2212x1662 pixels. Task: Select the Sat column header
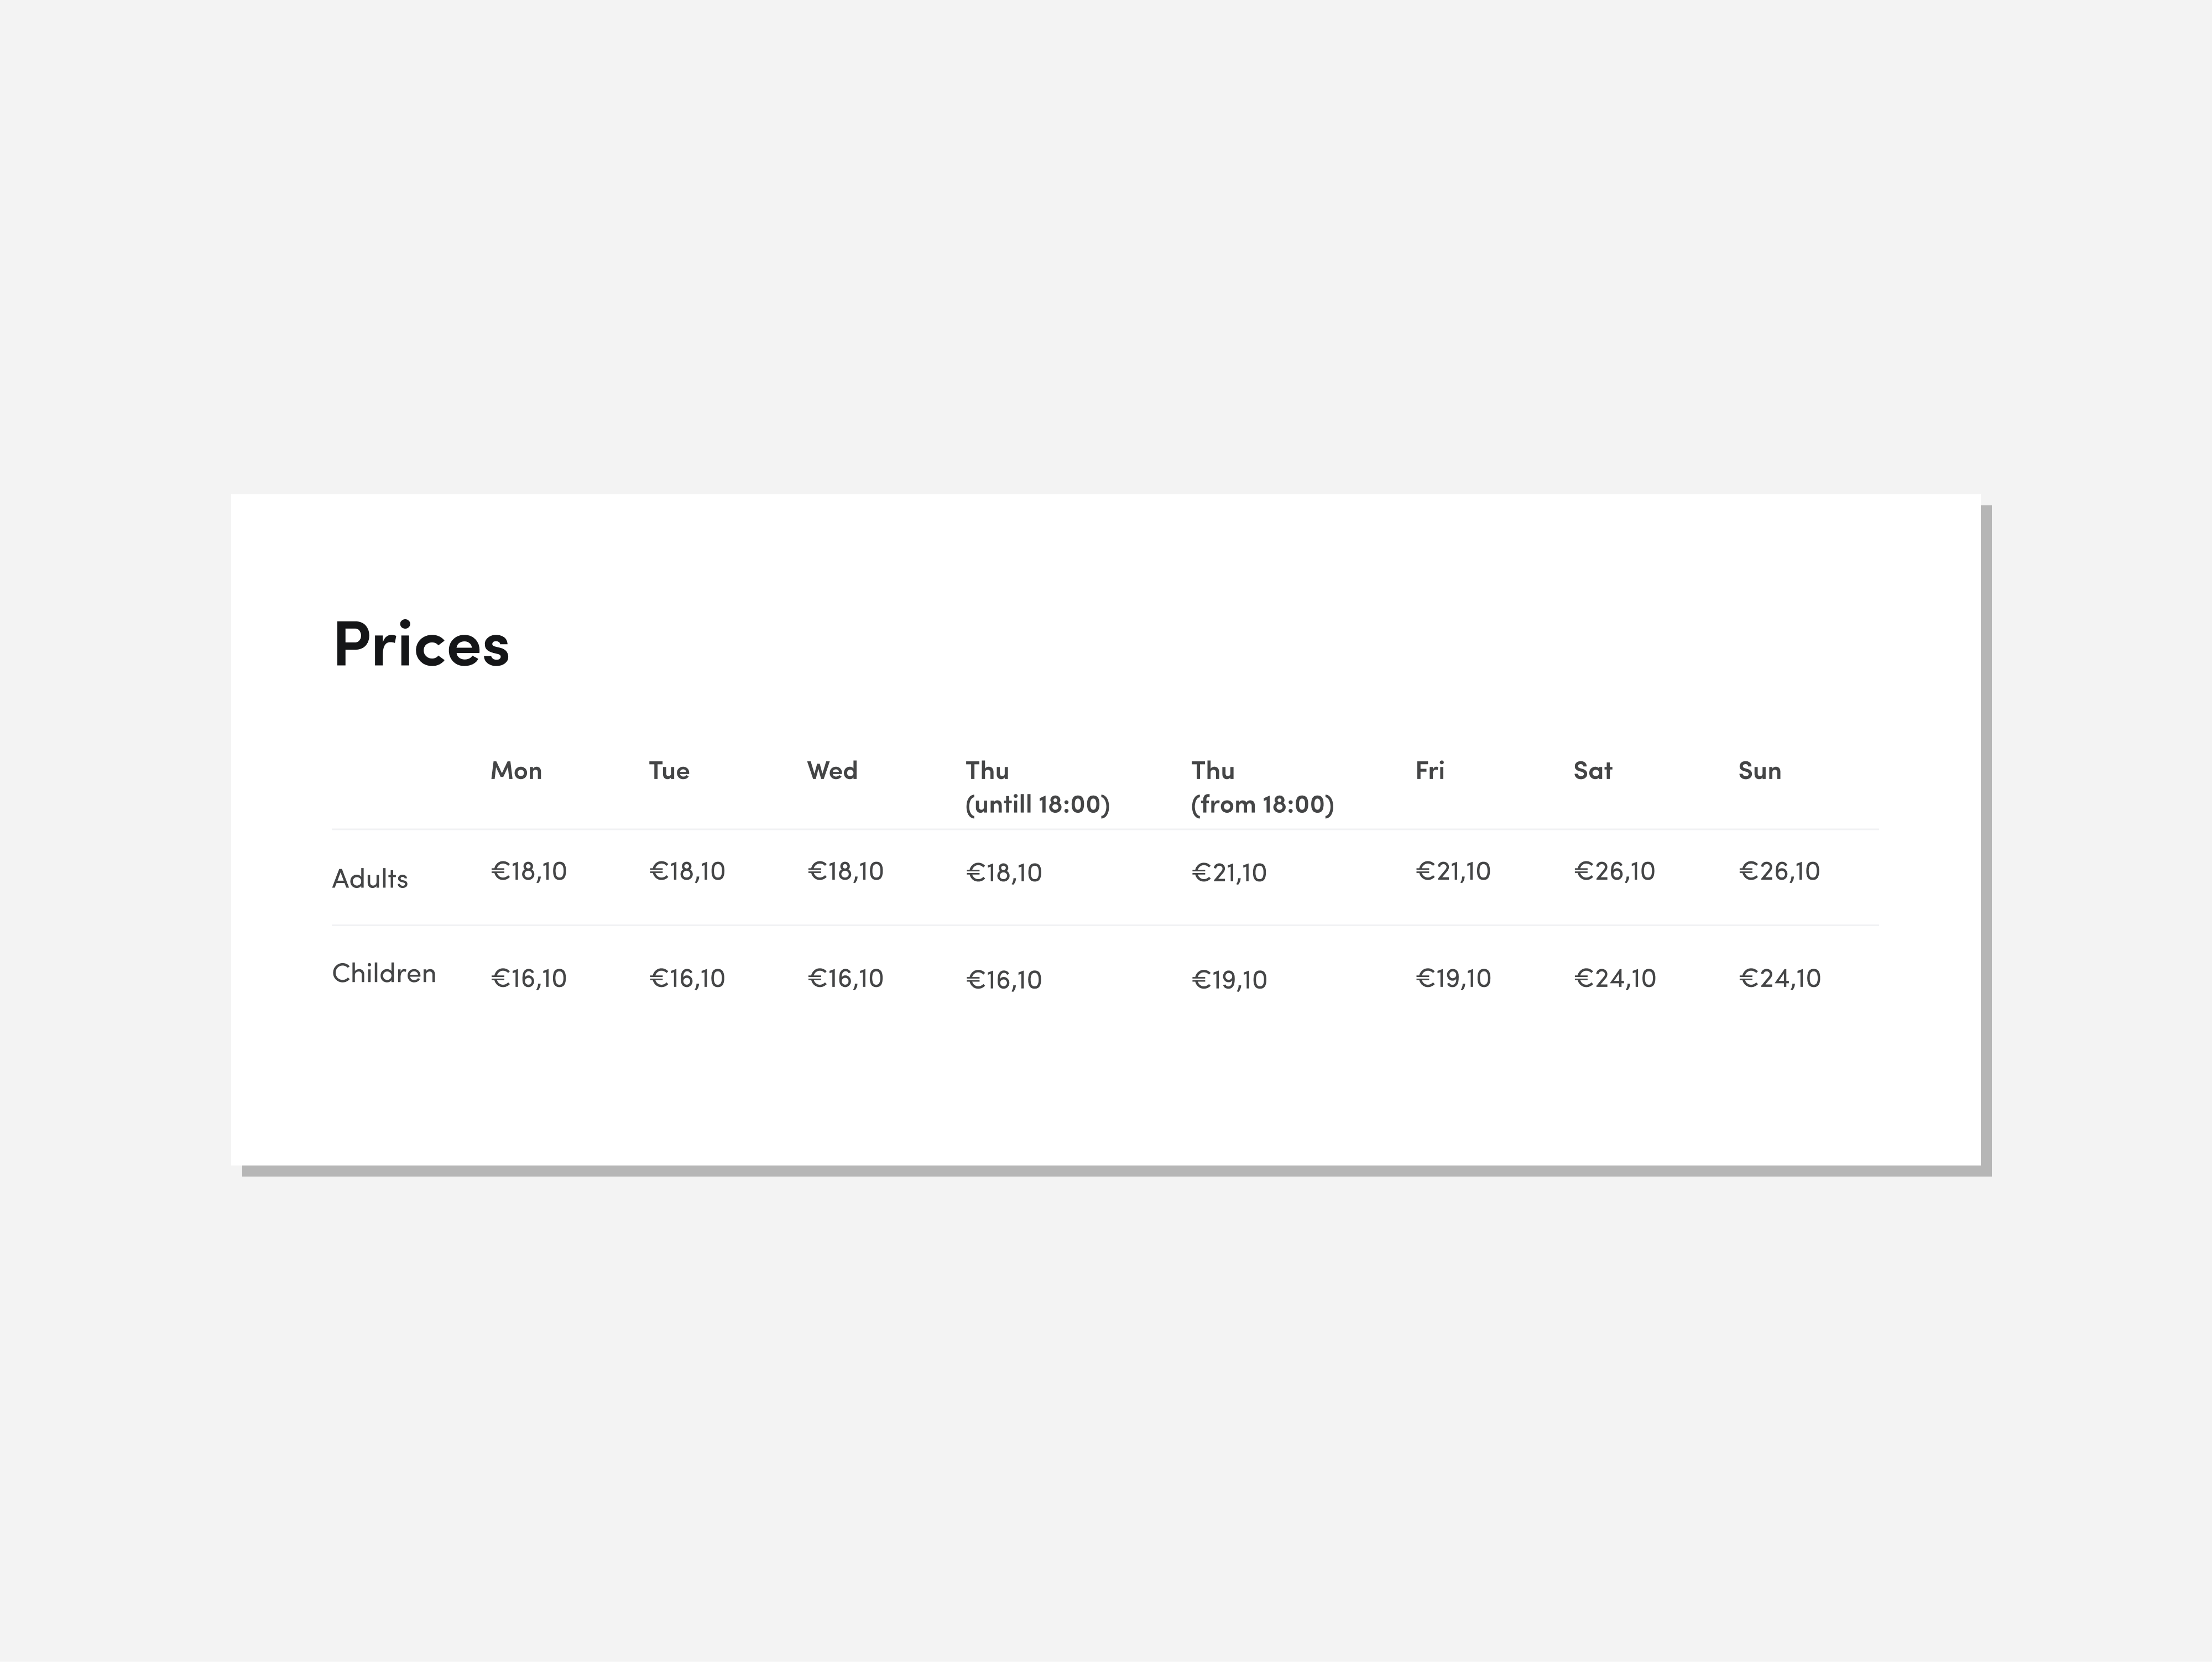click(1592, 771)
